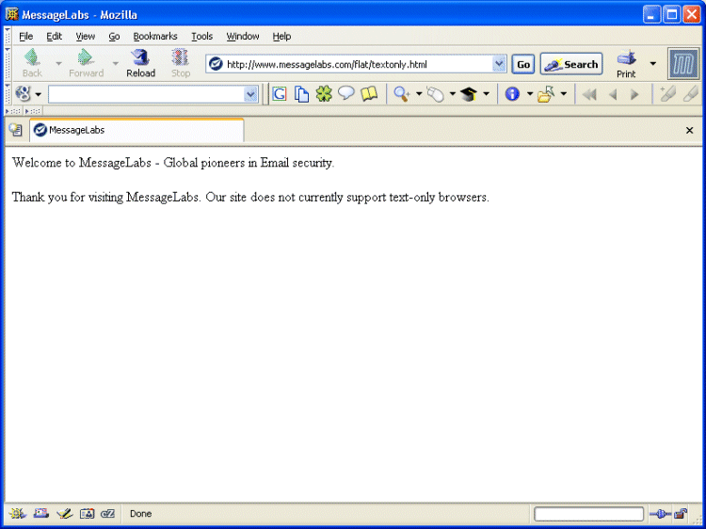Click the last highlighter icon on Googlebar

pyautogui.click(x=691, y=93)
